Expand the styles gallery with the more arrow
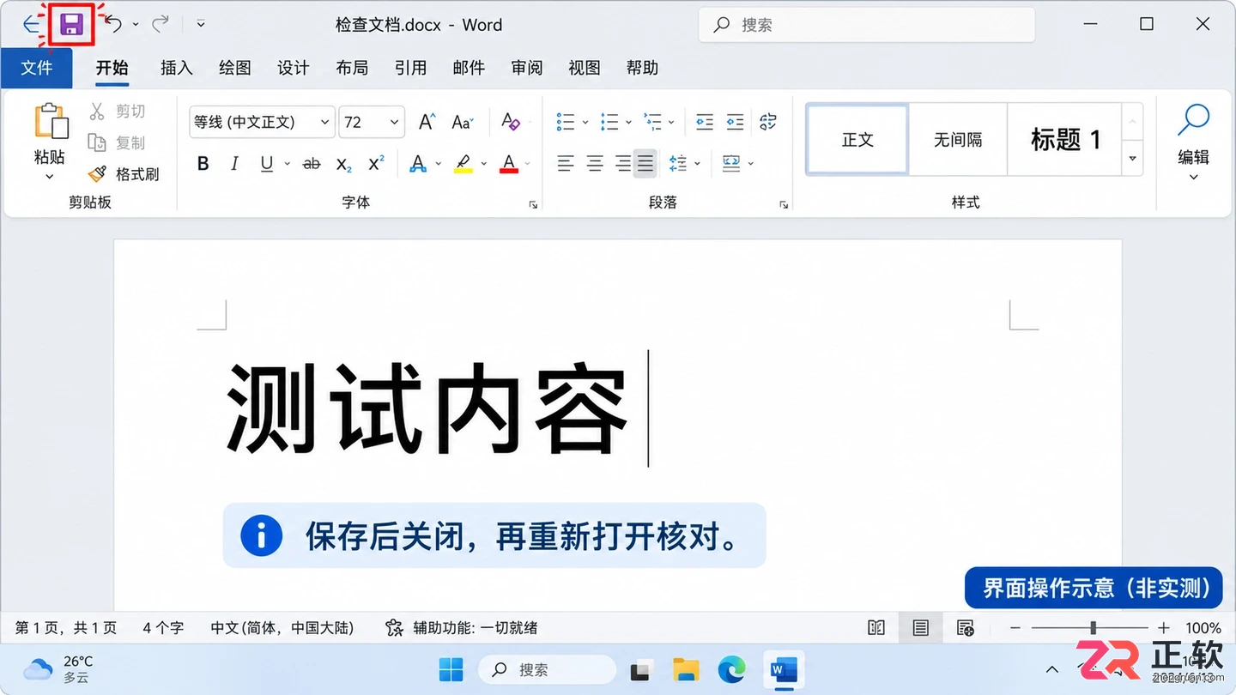 1133,159
